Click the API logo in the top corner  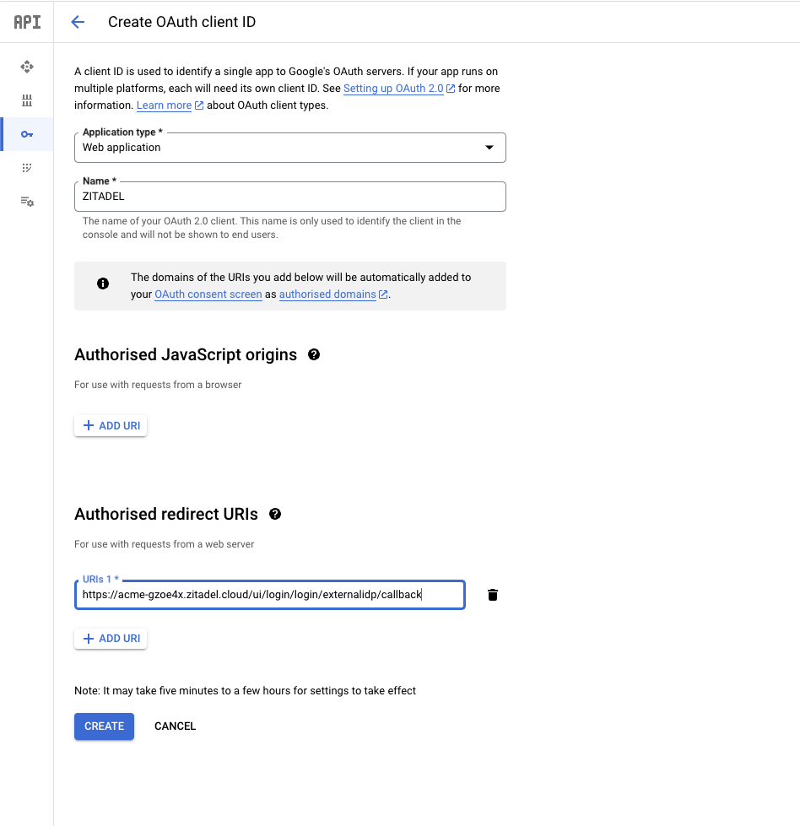tap(26, 21)
